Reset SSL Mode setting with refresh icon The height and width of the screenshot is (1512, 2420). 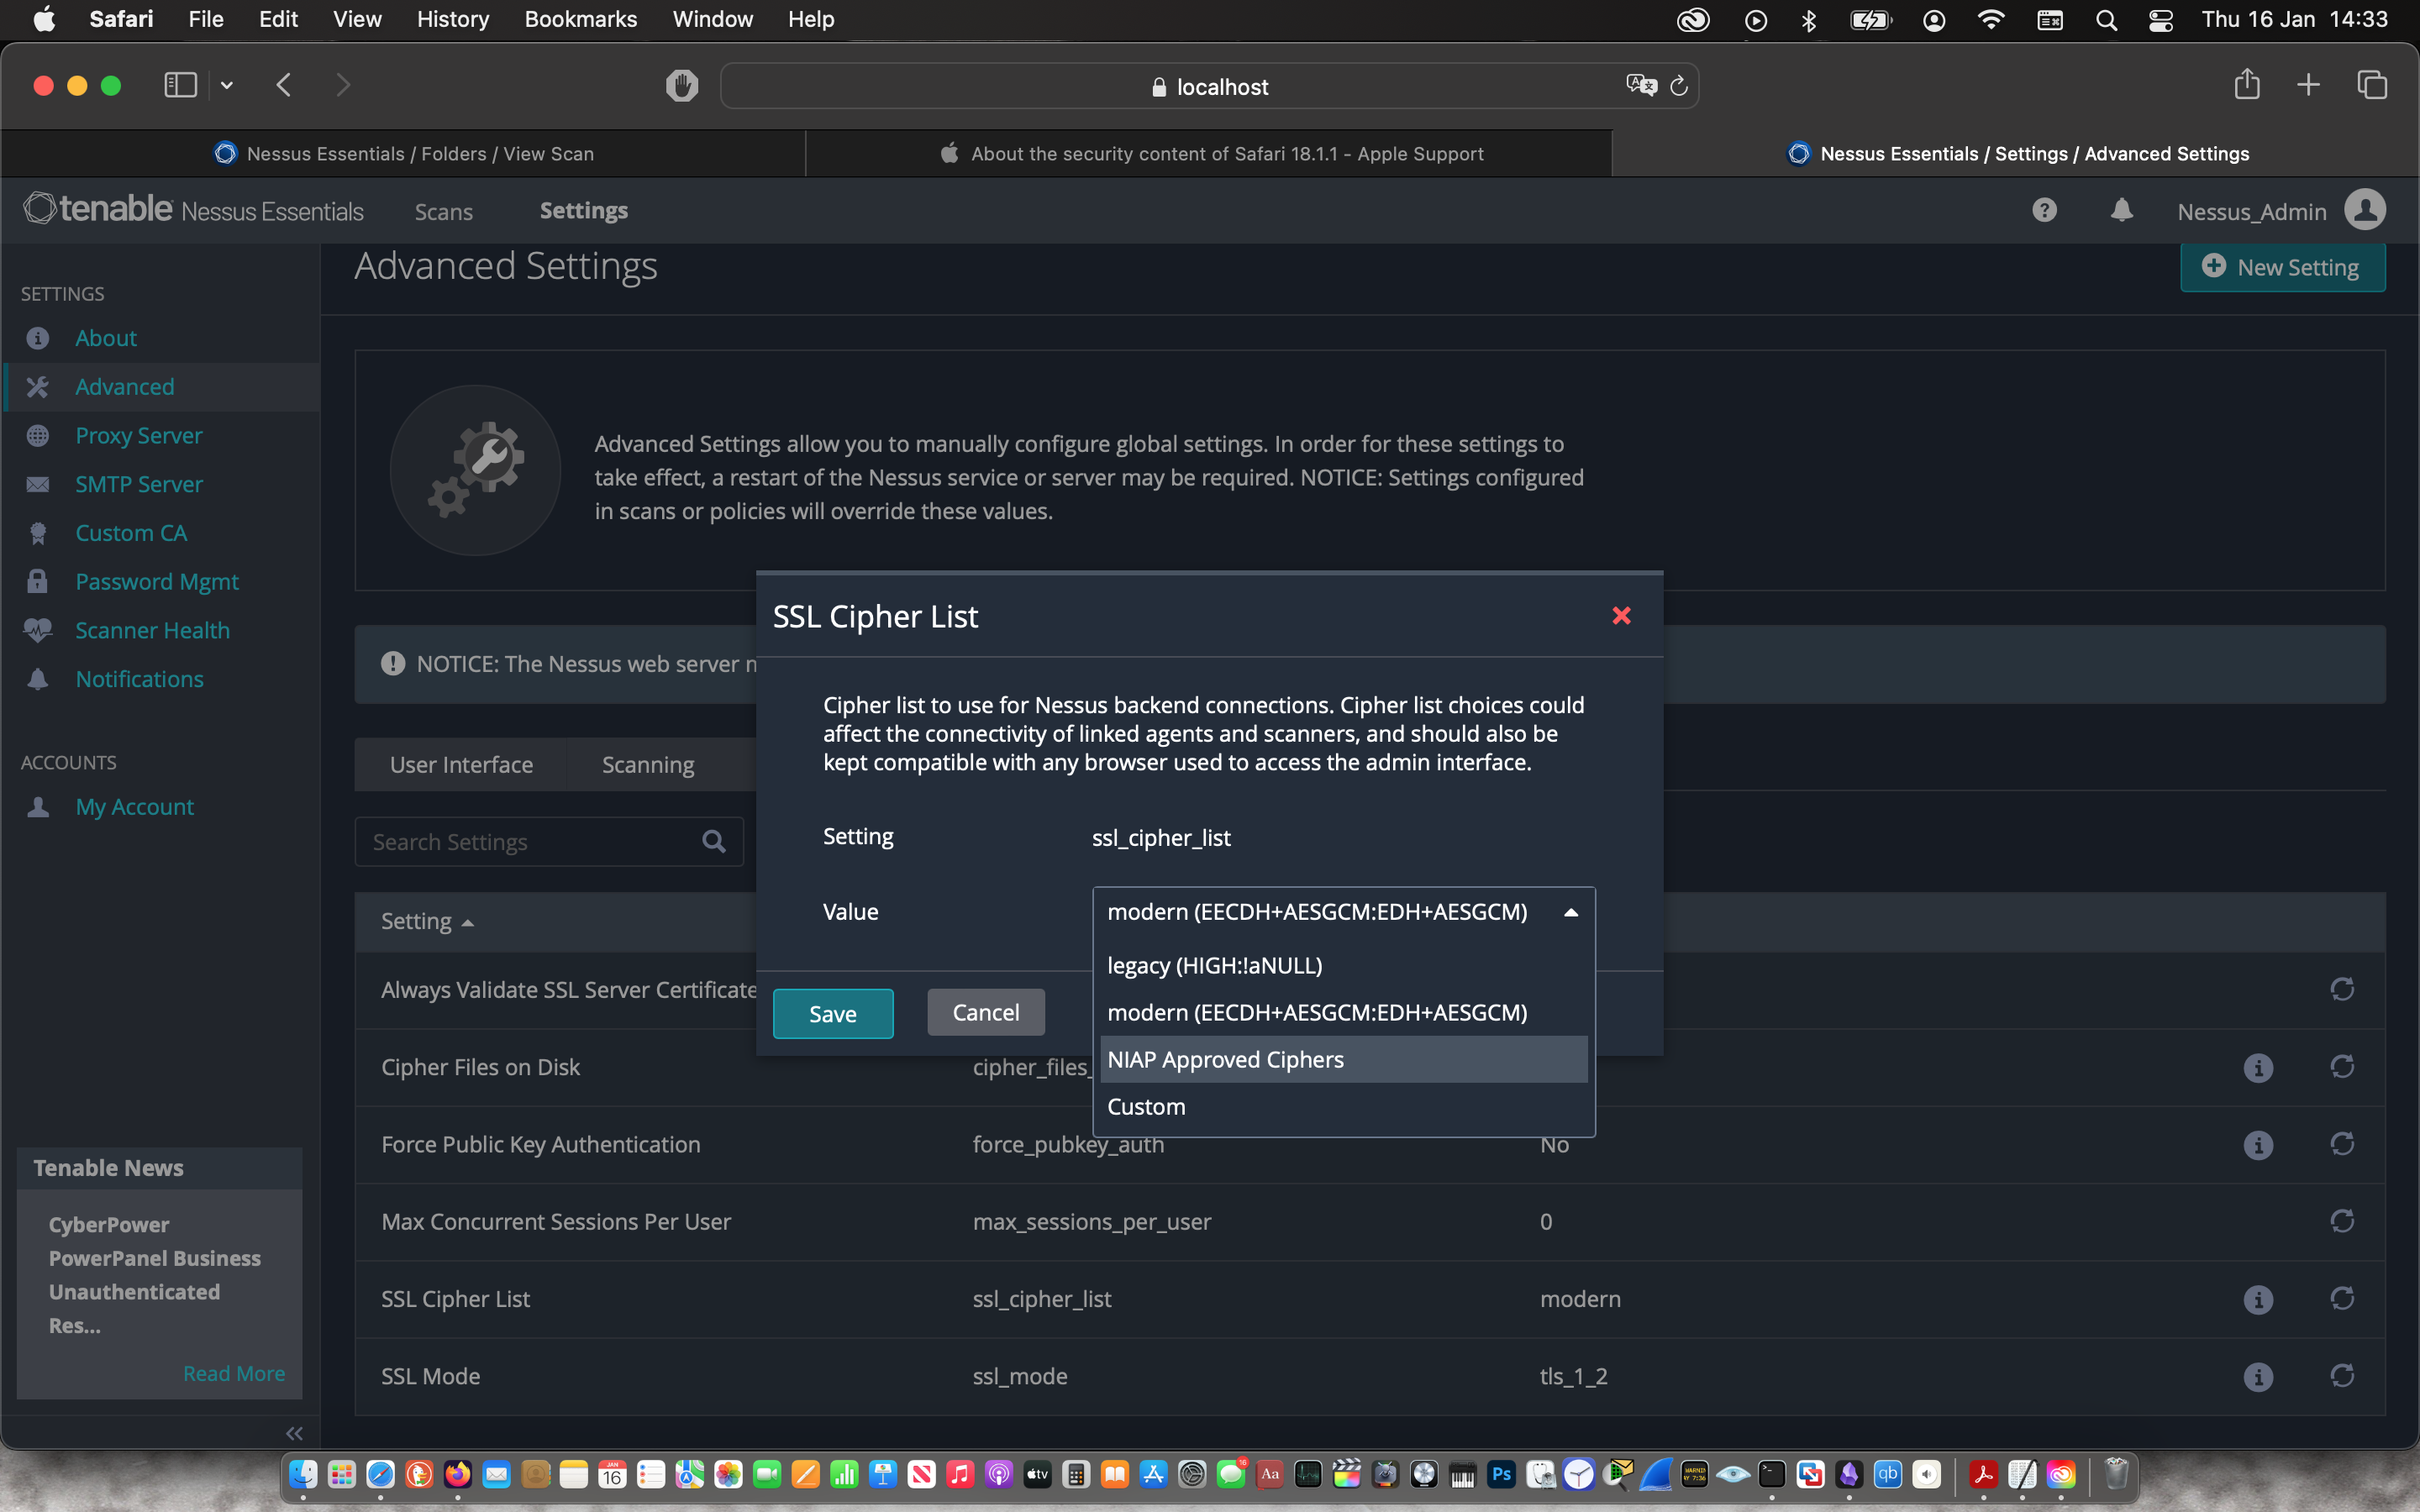point(2341,1376)
